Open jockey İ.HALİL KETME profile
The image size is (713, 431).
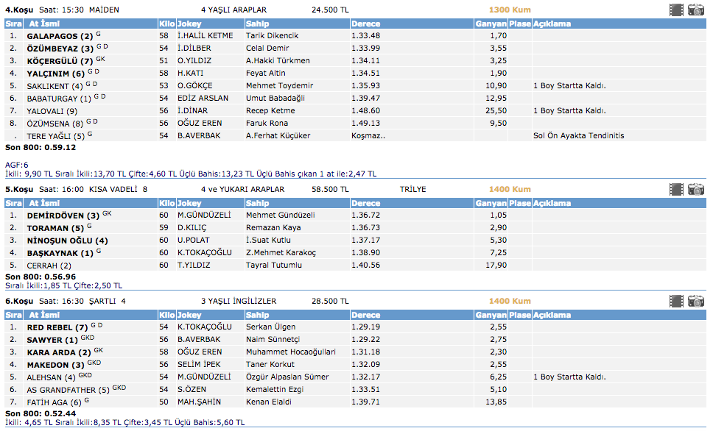coord(205,36)
